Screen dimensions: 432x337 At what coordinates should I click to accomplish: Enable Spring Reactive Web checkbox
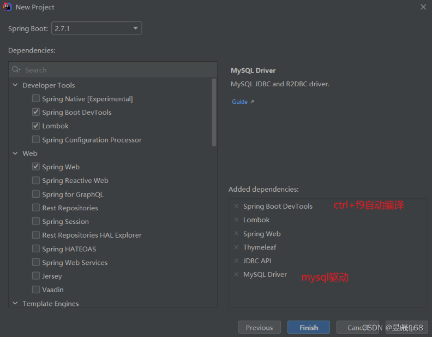[36, 180]
